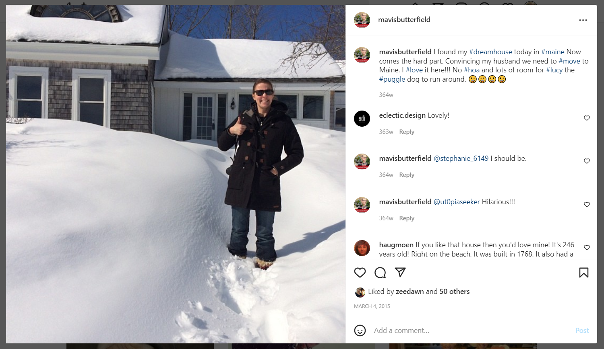This screenshot has height=349, width=604.
Task: Open the haugmoen profile picture
Action: click(x=362, y=248)
